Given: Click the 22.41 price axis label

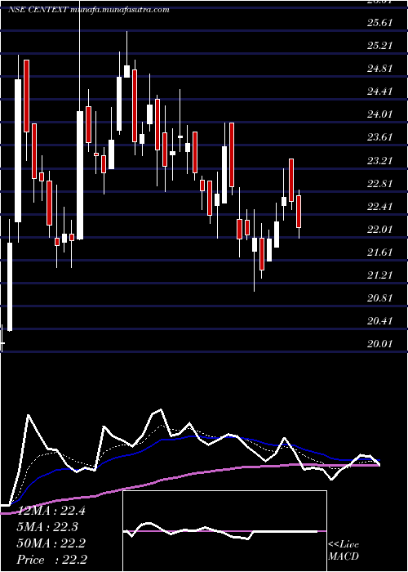Looking at the screenshot, I should point(379,207).
